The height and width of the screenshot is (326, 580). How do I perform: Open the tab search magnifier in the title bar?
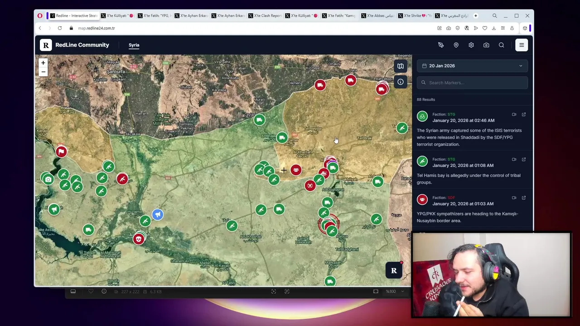[495, 16]
